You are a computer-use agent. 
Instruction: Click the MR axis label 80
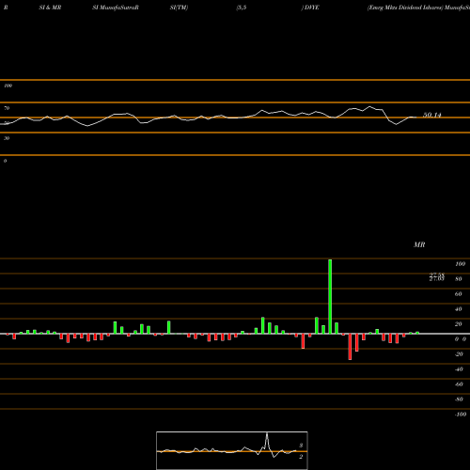(459, 279)
